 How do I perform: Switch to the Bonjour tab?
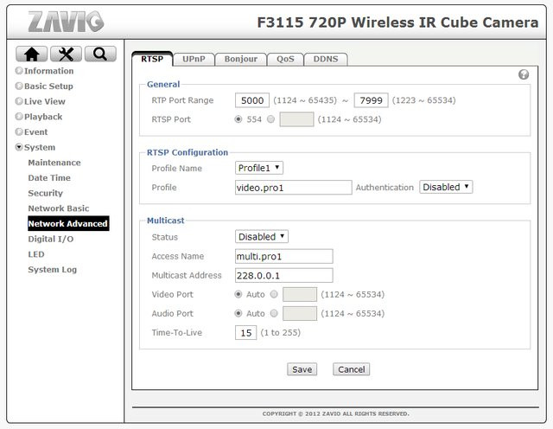click(241, 60)
